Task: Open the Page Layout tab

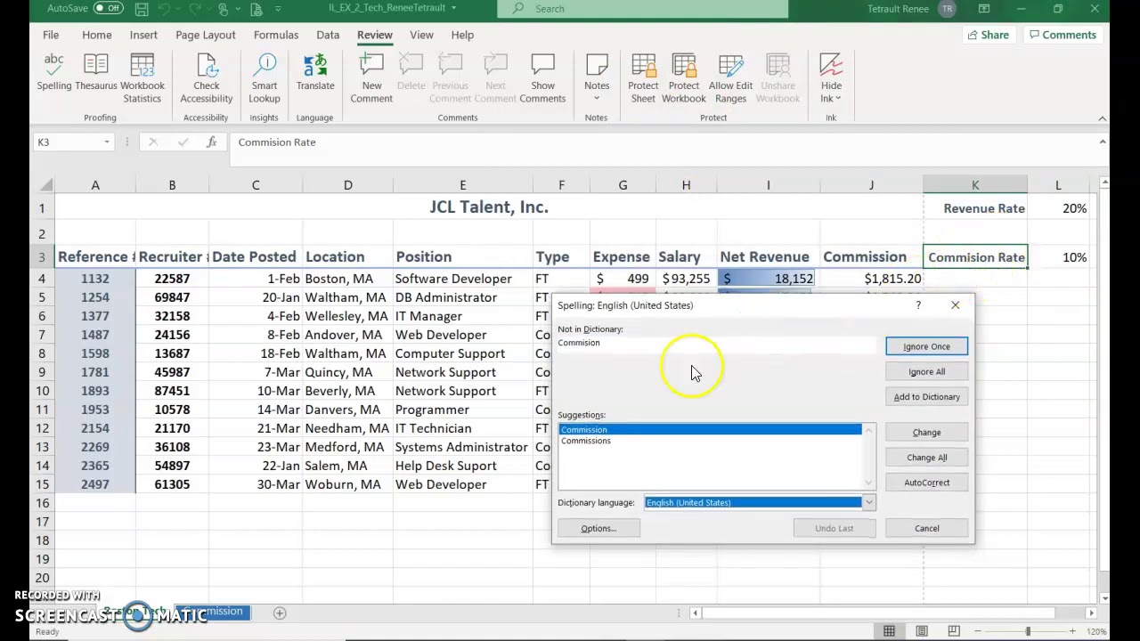Action: pos(206,35)
